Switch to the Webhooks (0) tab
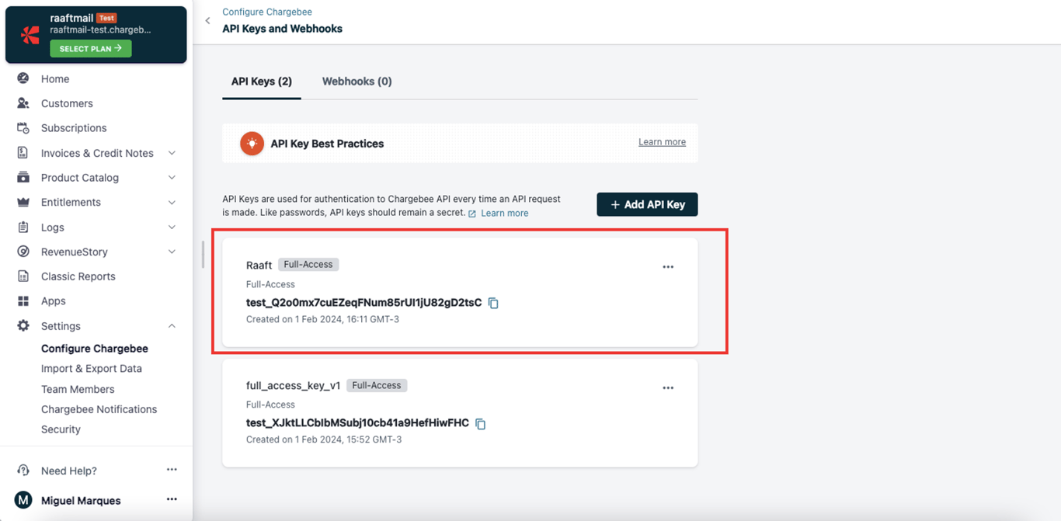 [357, 82]
